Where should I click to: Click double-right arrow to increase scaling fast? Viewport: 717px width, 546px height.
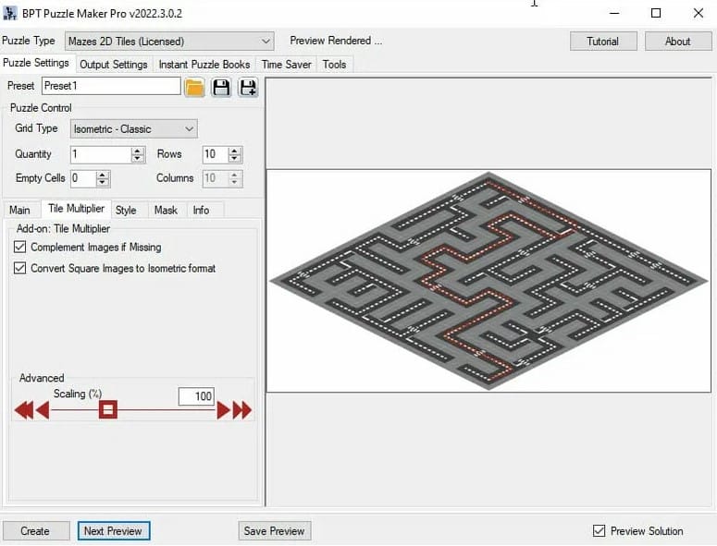click(x=242, y=410)
